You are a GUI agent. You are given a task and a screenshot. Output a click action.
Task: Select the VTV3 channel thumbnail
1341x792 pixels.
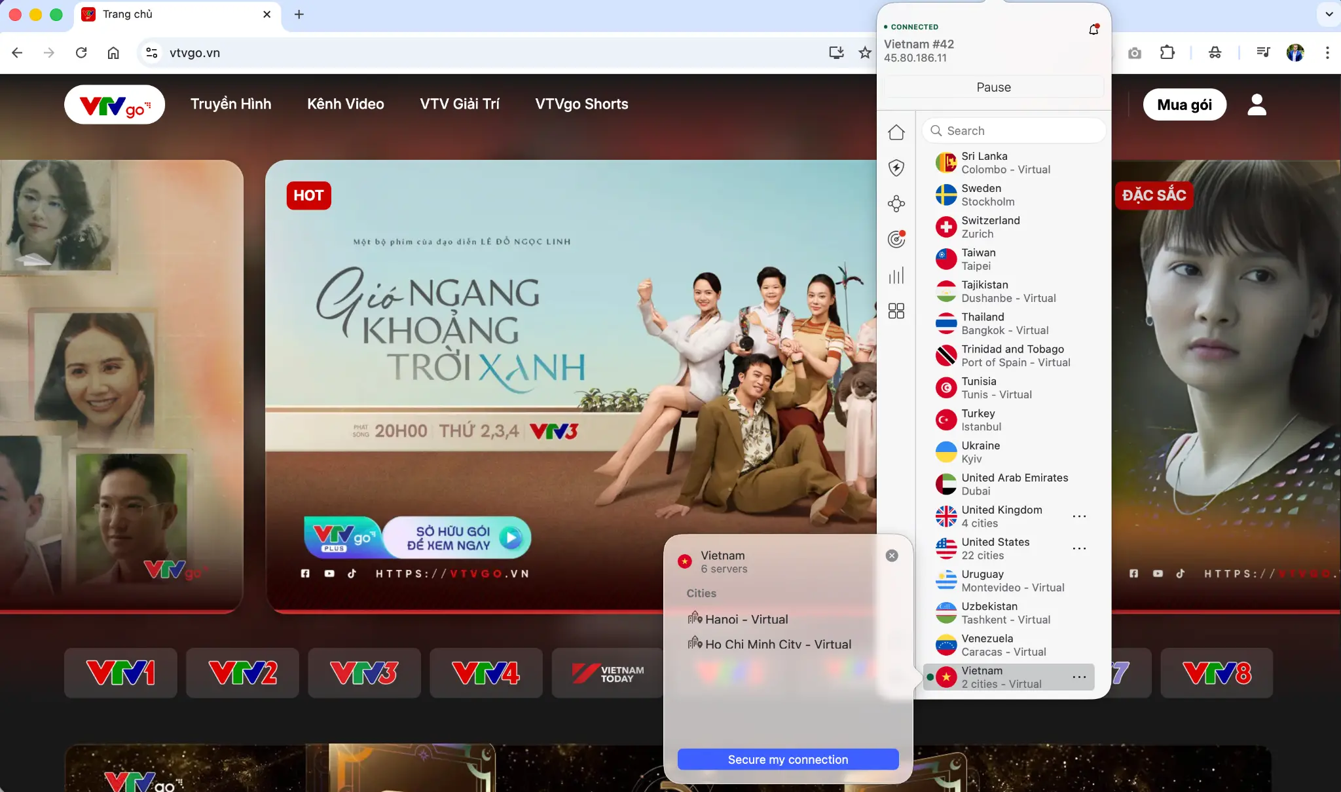coord(364,673)
